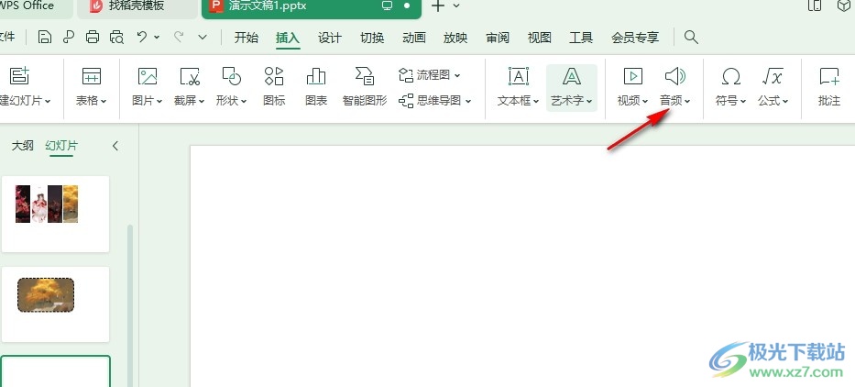Click the 艺术字 word art icon

[x=572, y=76]
